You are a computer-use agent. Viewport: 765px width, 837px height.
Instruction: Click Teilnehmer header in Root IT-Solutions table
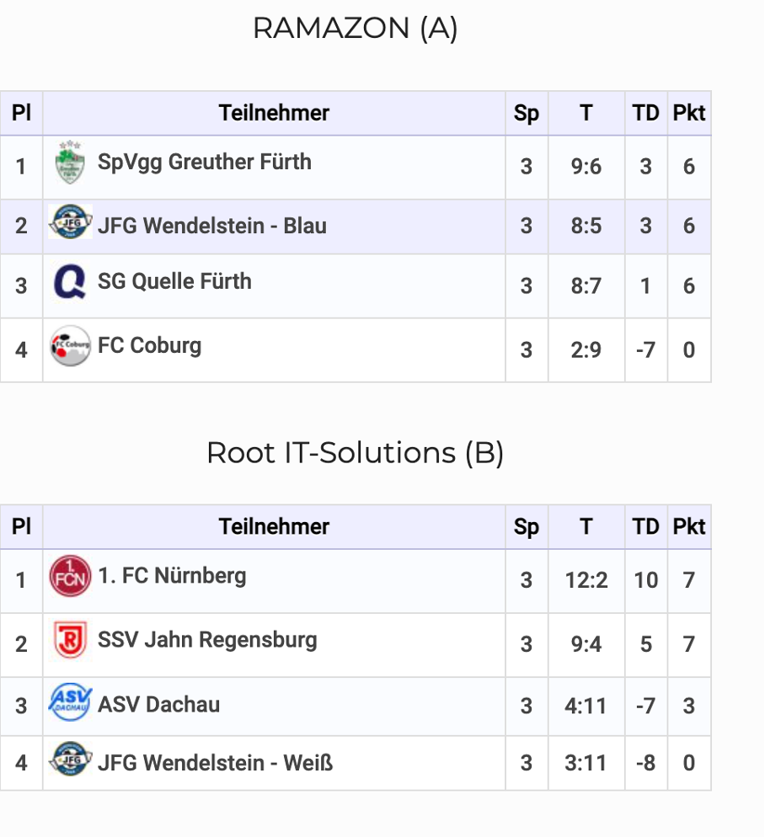(274, 526)
